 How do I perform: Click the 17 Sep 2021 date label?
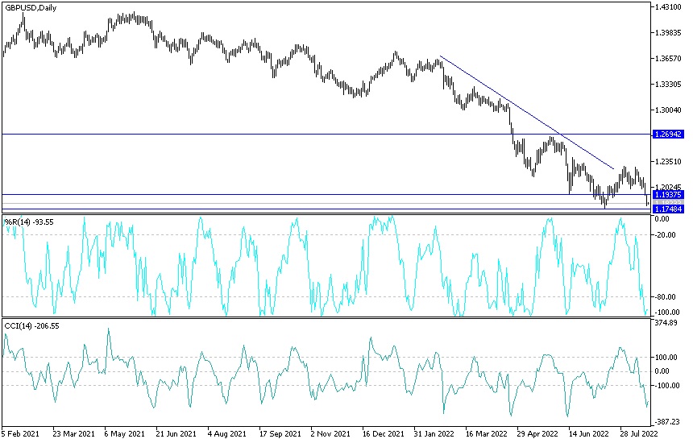tap(280, 433)
